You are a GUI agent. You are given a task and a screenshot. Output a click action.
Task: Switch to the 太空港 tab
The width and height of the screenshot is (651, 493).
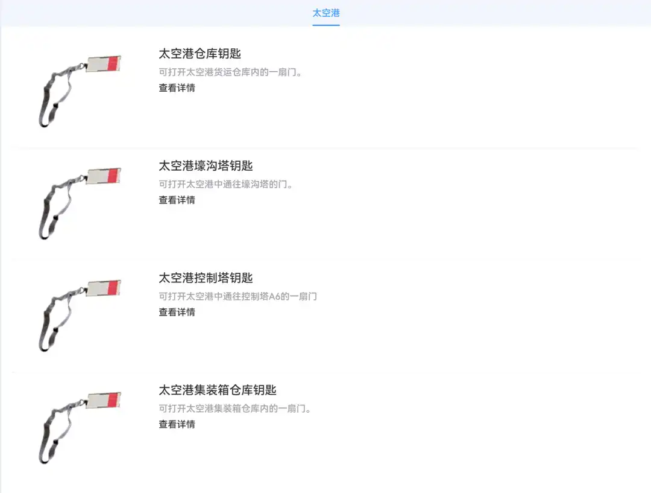pos(325,12)
